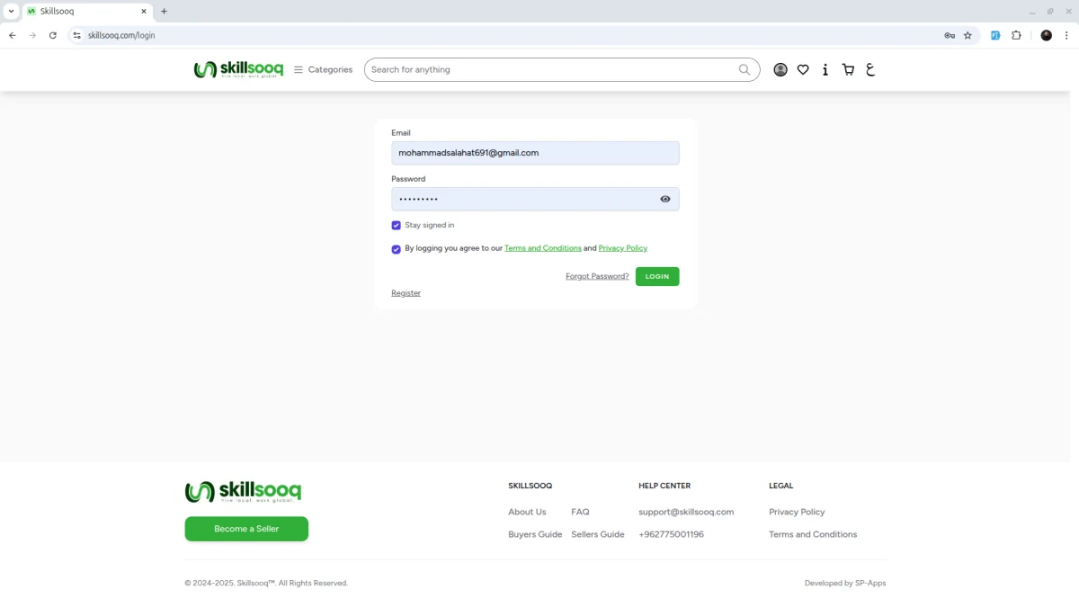The image size is (1079, 607).
Task: Open the Forgot Password? link
Action: (597, 276)
